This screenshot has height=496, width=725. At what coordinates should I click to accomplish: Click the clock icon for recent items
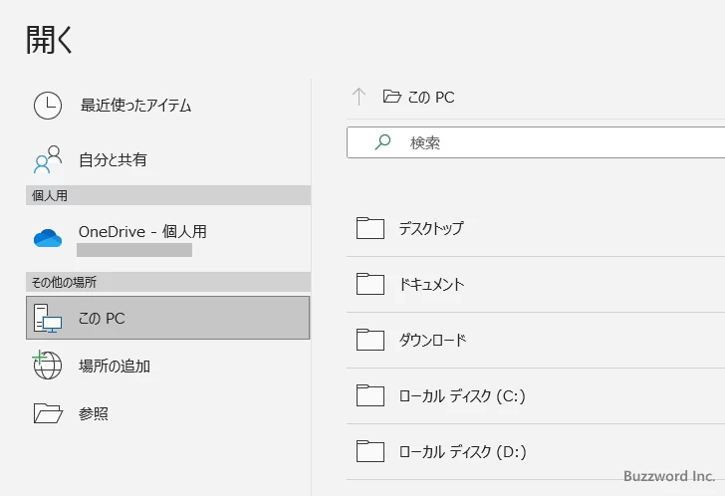(x=48, y=106)
